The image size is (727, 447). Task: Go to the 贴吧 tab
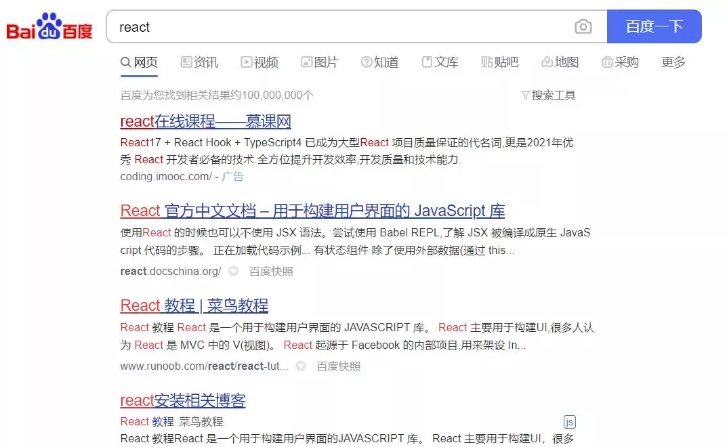pos(500,62)
